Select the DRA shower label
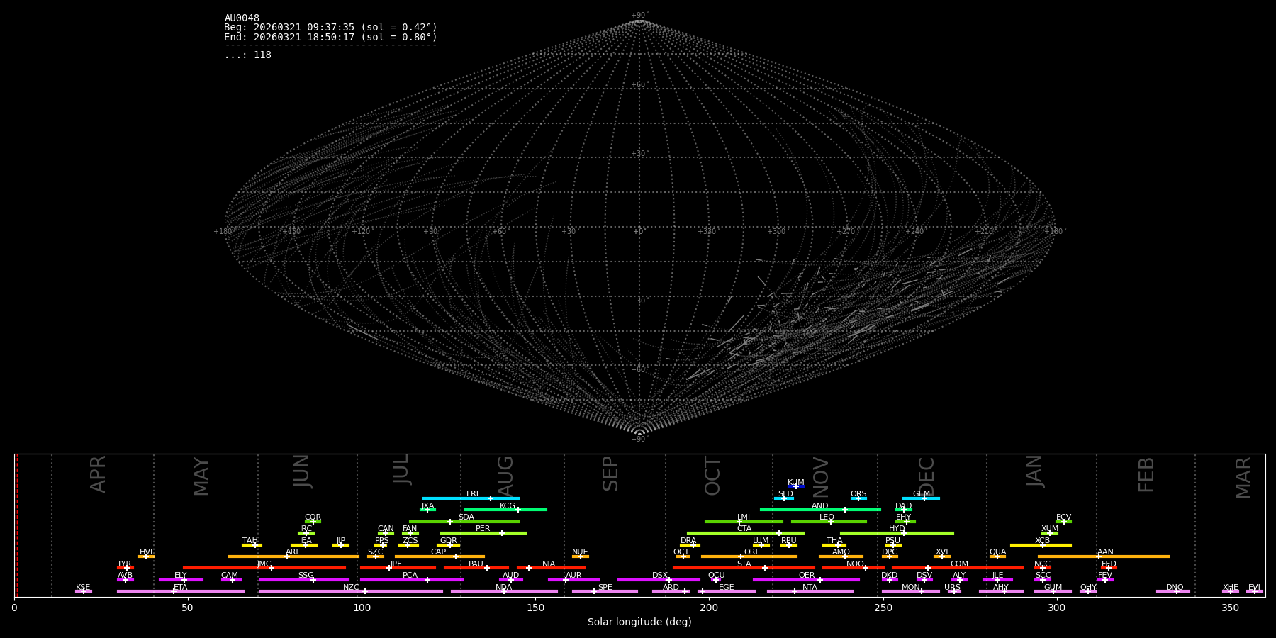1276x638 pixels. pyautogui.click(x=688, y=541)
